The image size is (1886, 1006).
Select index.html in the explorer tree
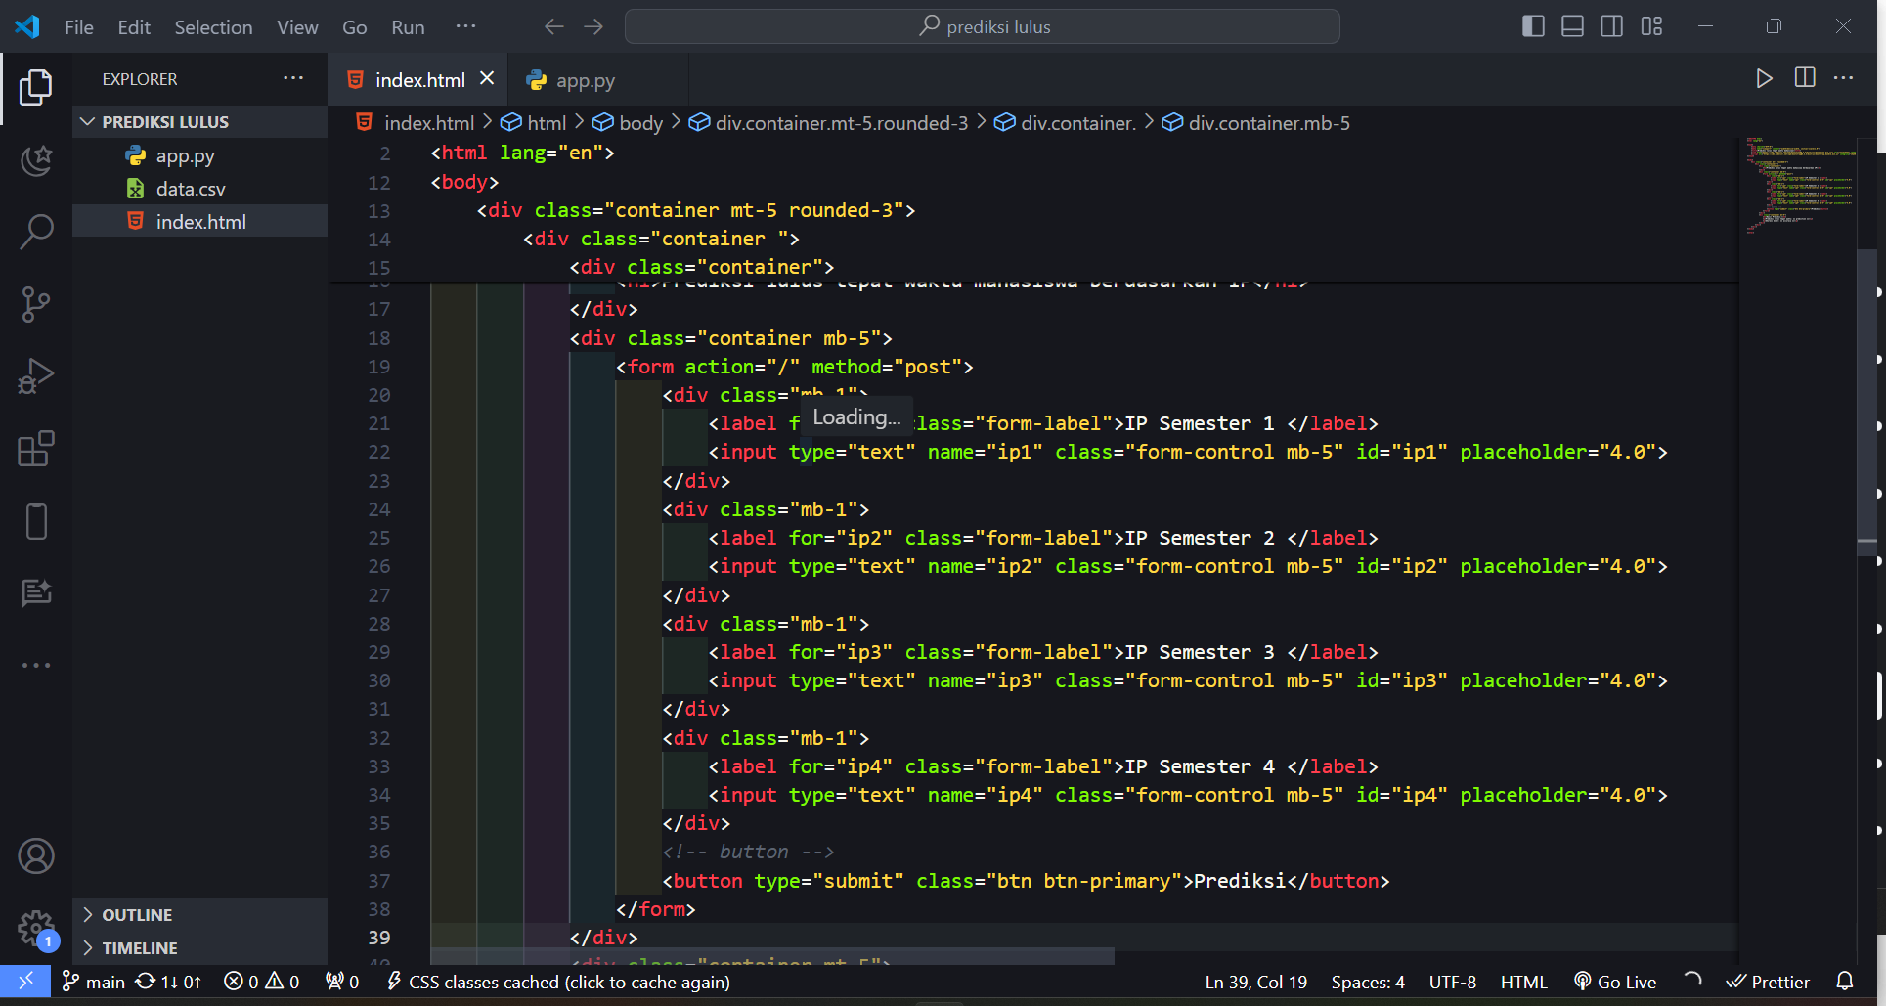click(x=199, y=221)
